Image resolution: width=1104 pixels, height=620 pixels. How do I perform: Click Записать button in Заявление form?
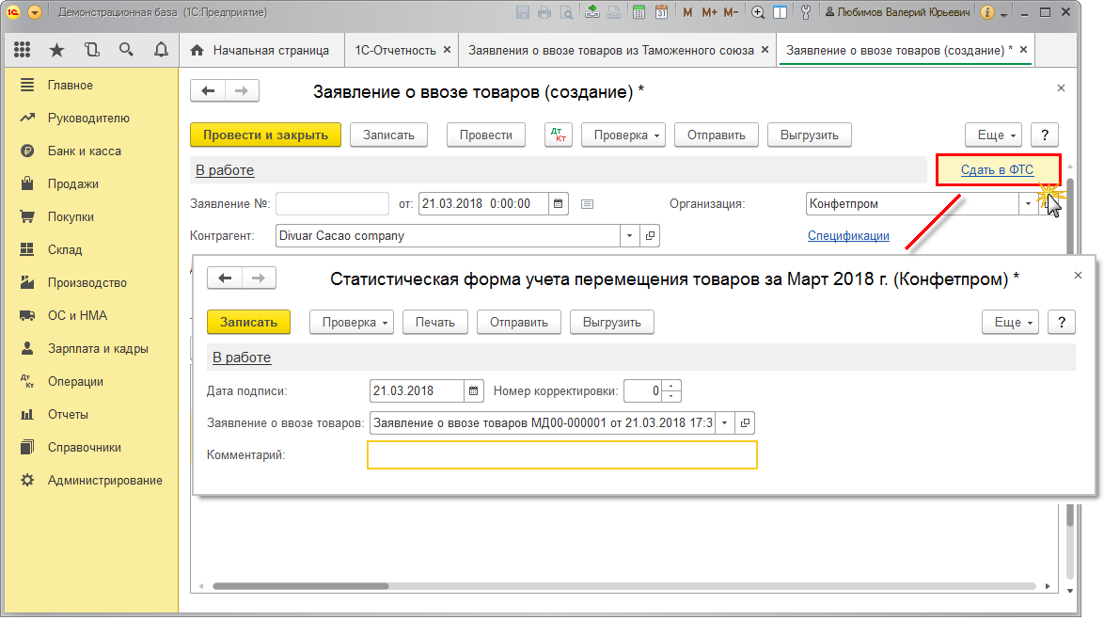point(388,135)
